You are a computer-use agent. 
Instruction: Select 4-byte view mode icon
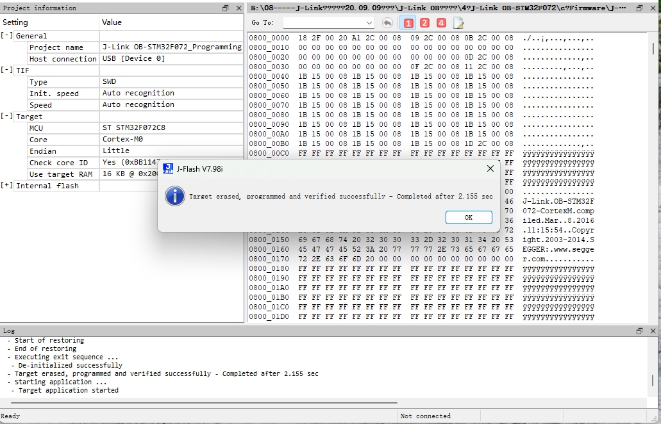441,22
